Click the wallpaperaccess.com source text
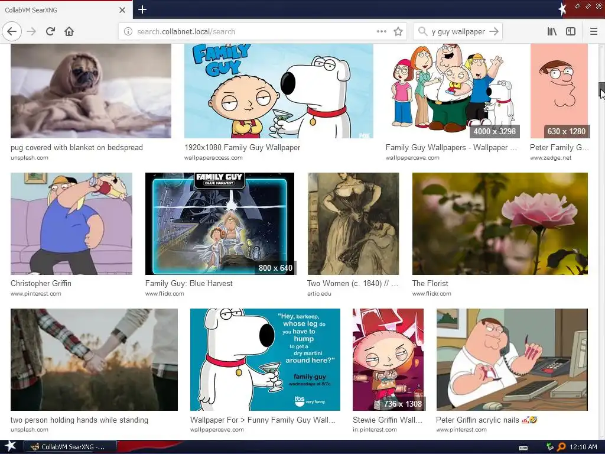The image size is (605, 454). (213, 157)
